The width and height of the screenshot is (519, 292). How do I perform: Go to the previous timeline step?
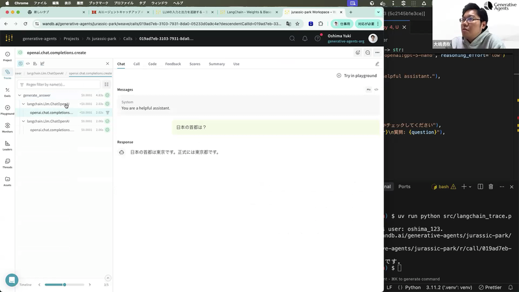(40, 285)
